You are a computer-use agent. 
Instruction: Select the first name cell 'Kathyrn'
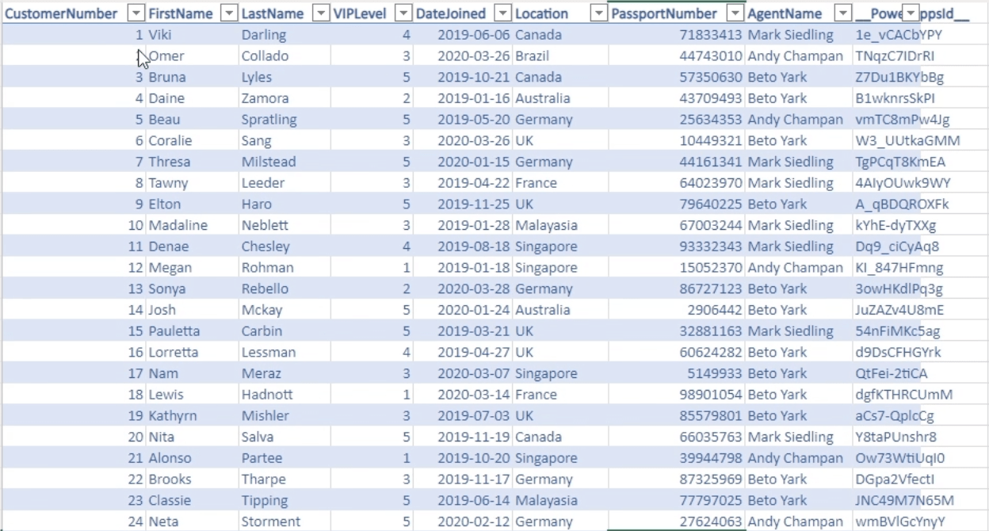point(192,415)
